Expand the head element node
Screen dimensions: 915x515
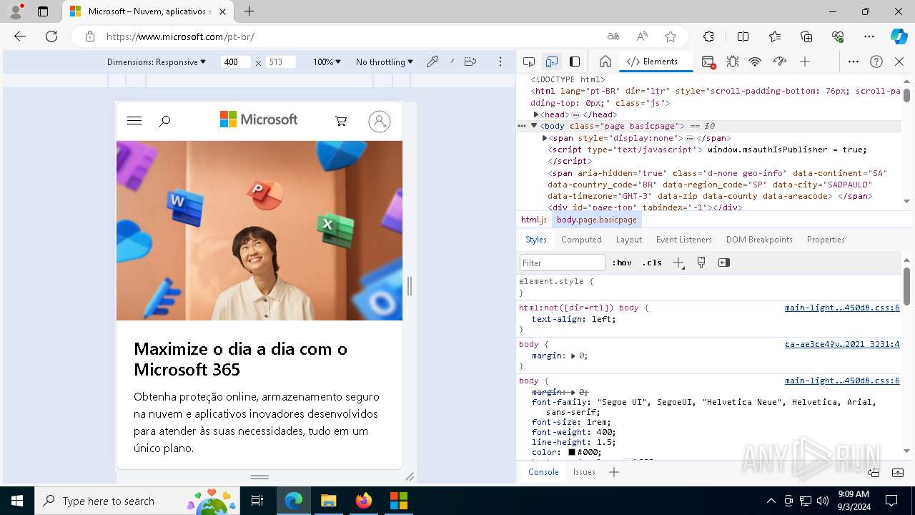click(536, 114)
